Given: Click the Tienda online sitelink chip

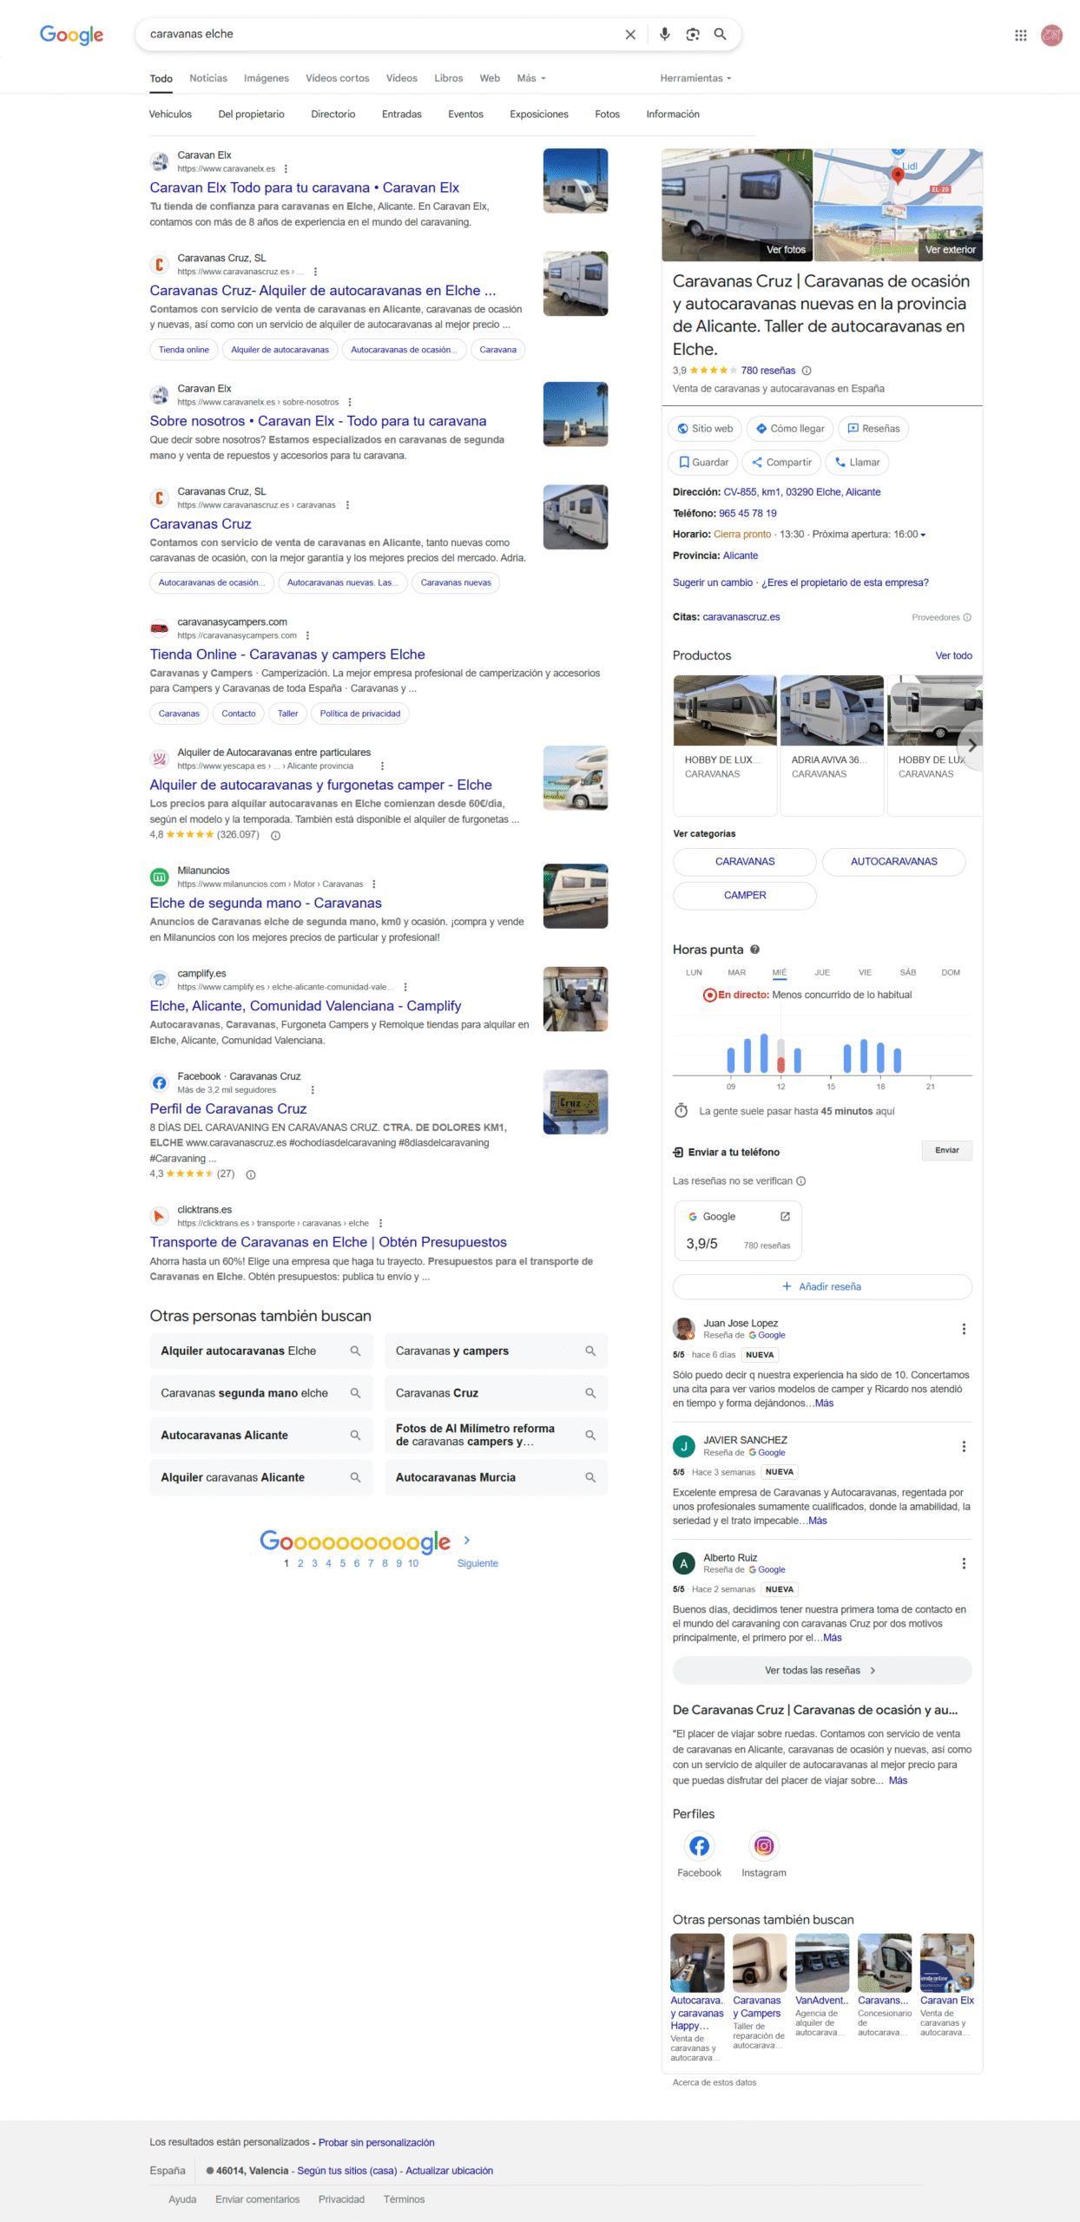Looking at the screenshot, I should click(x=184, y=350).
